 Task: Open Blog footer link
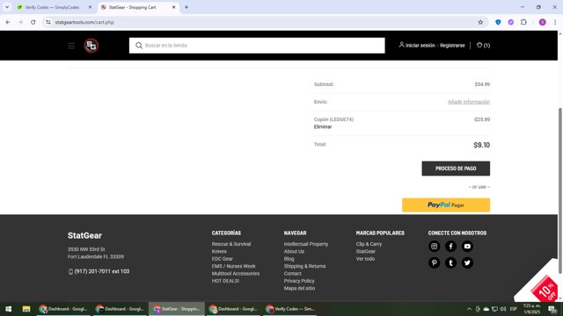pyautogui.click(x=289, y=259)
